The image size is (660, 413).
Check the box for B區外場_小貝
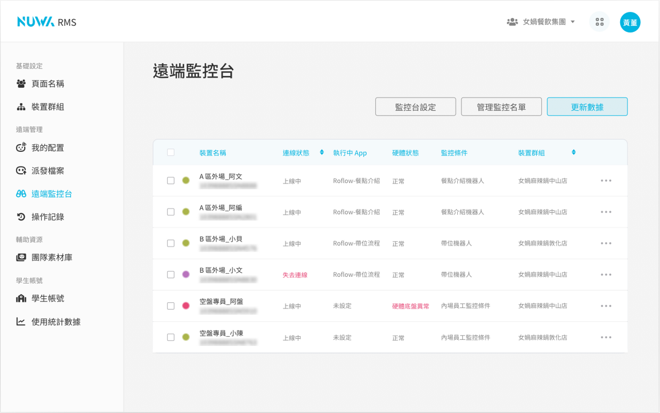pos(171,243)
